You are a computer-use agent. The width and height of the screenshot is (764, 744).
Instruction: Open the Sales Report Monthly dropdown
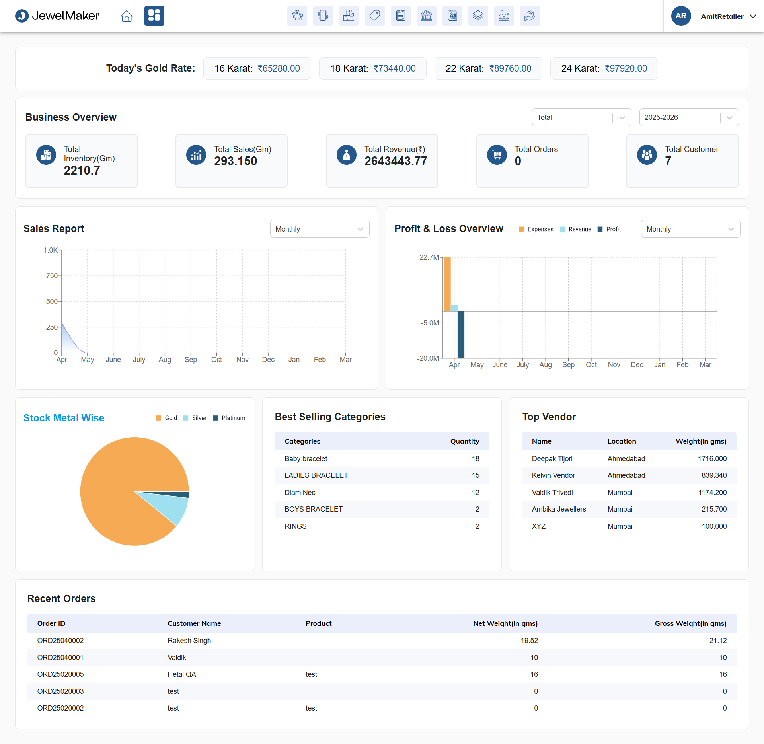click(320, 229)
